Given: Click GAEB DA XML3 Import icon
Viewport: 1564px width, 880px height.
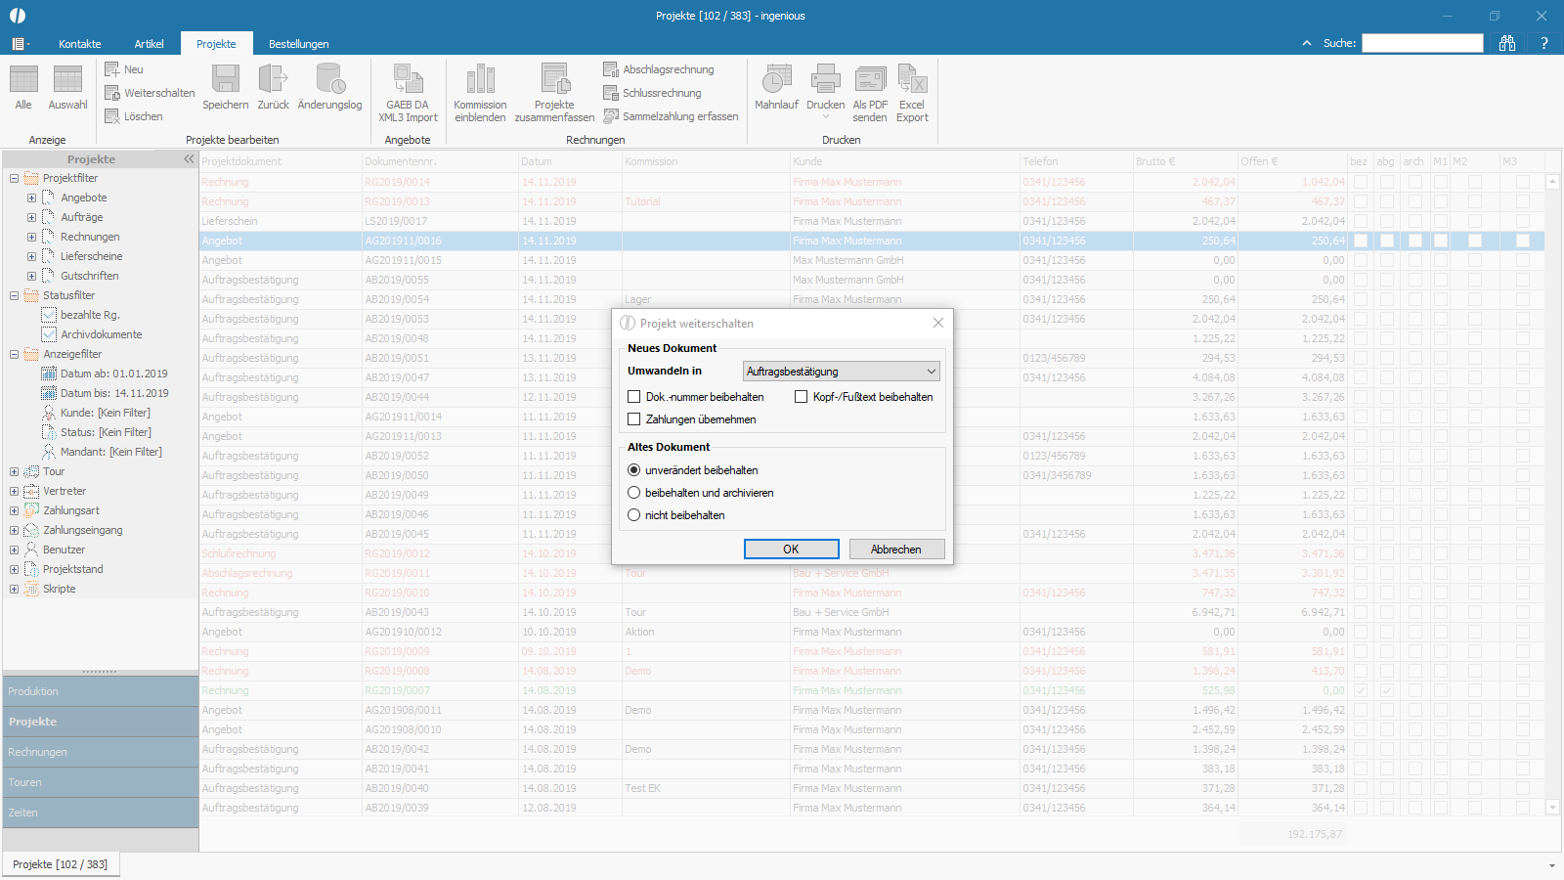Looking at the screenshot, I should click(408, 79).
